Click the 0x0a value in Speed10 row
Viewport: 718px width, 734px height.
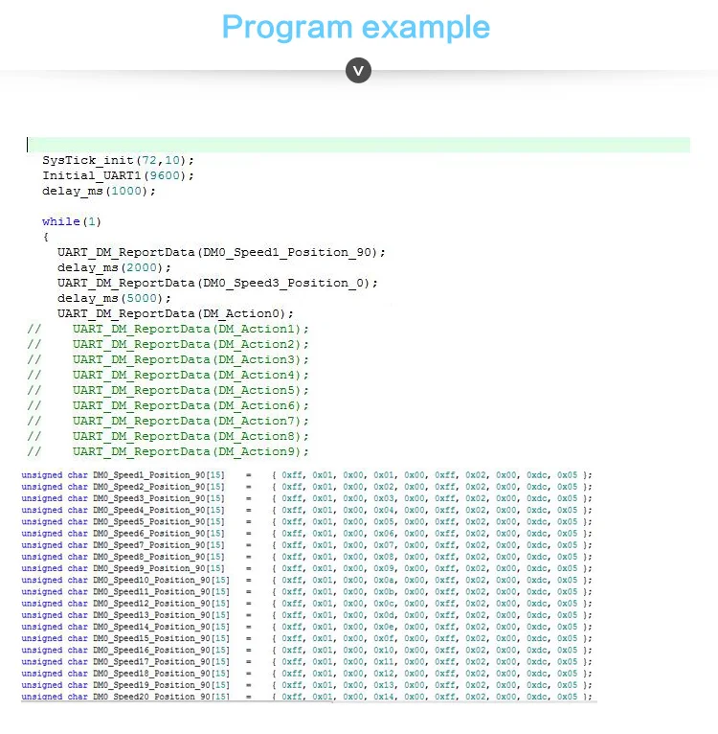(384, 580)
